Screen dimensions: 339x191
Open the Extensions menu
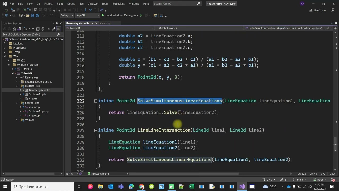118,4
